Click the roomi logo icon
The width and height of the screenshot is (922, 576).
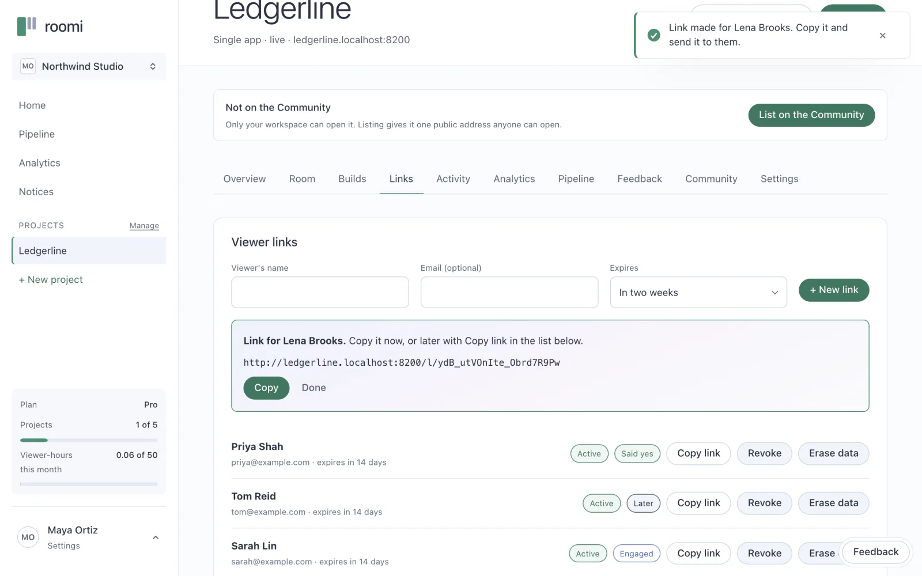pyautogui.click(x=27, y=26)
